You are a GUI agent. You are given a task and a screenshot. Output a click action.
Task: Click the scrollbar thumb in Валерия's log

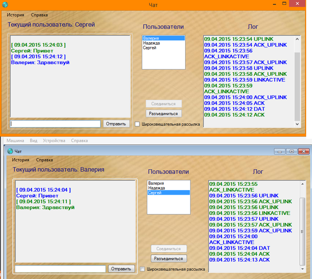point(302,231)
